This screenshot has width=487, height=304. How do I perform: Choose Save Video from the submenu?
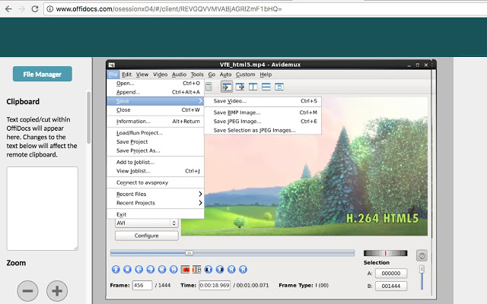click(263, 101)
